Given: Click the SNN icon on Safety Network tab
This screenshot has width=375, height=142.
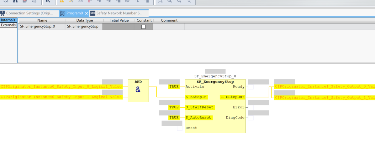Looking at the screenshot, I should [92, 13].
